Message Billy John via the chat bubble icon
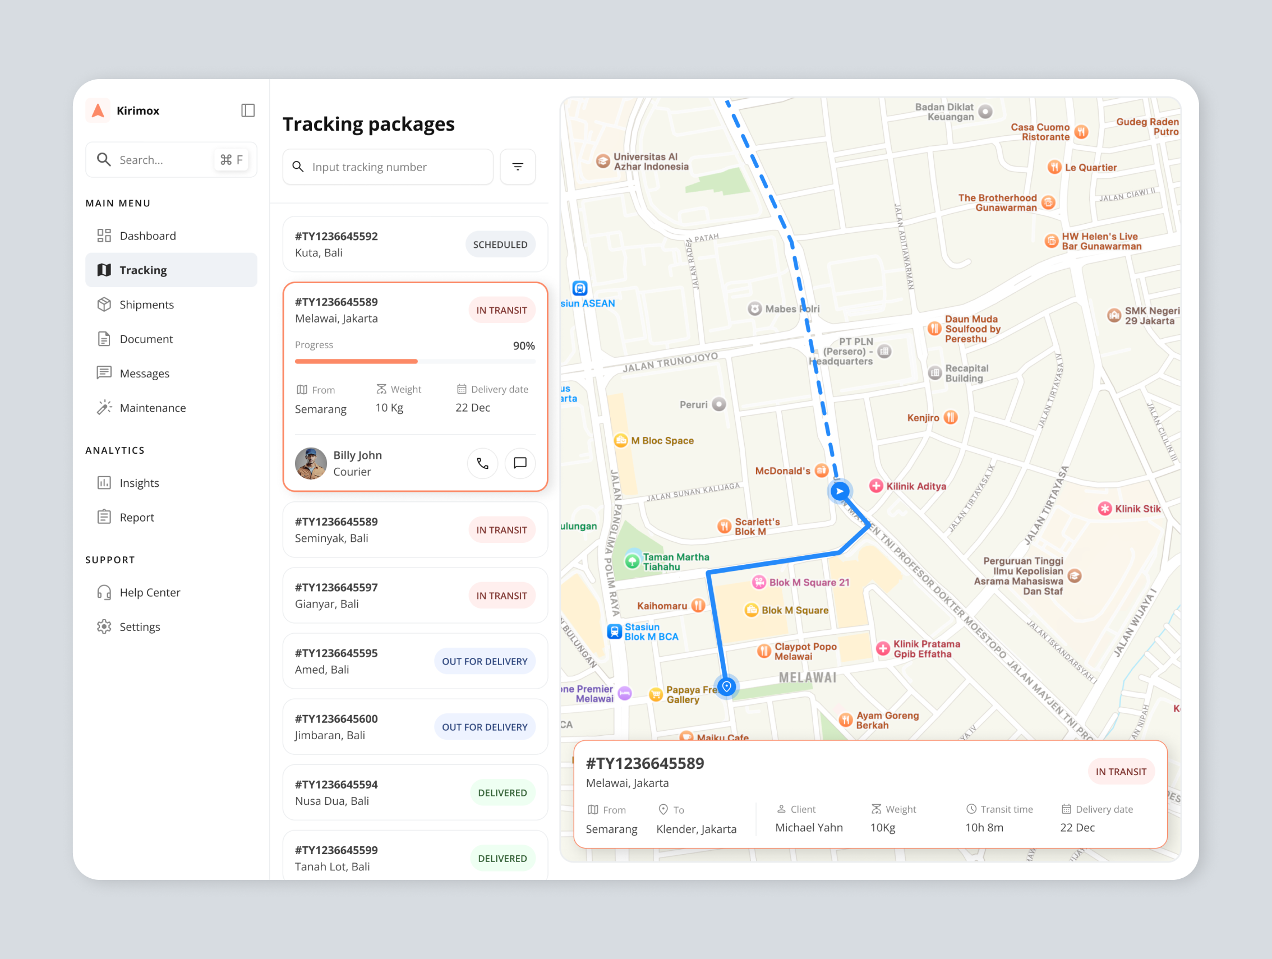Screen dimensions: 1272x959 click(520, 463)
